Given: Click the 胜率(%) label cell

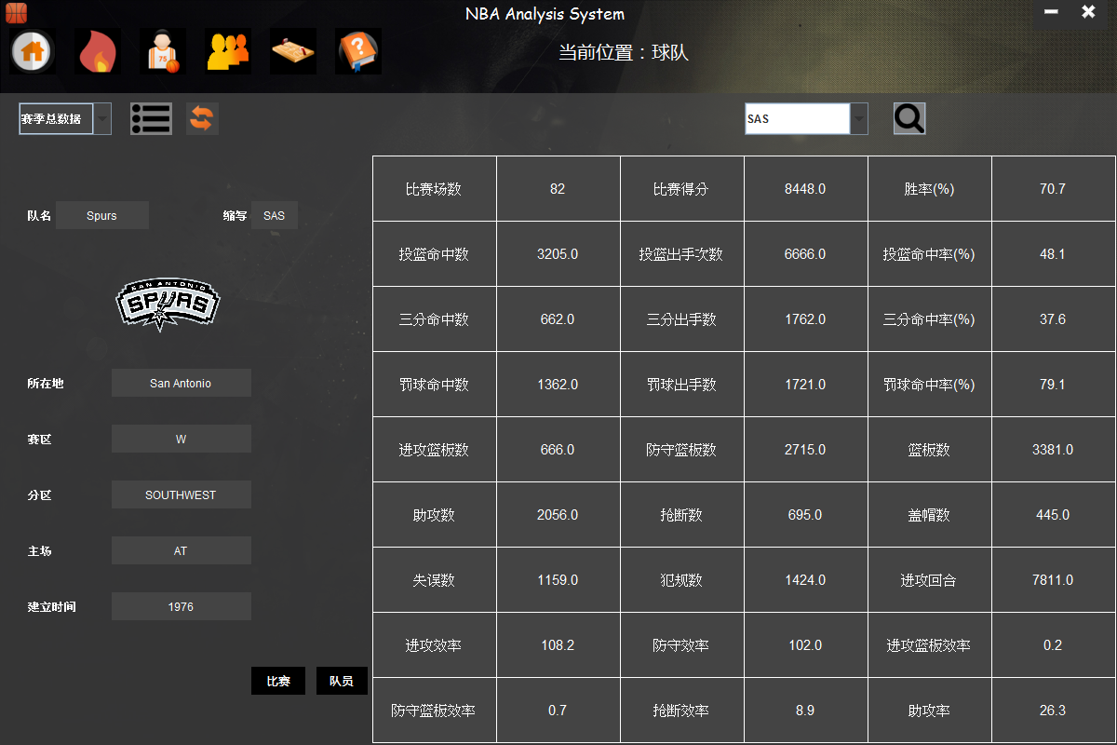Looking at the screenshot, I should click(930, 189).
